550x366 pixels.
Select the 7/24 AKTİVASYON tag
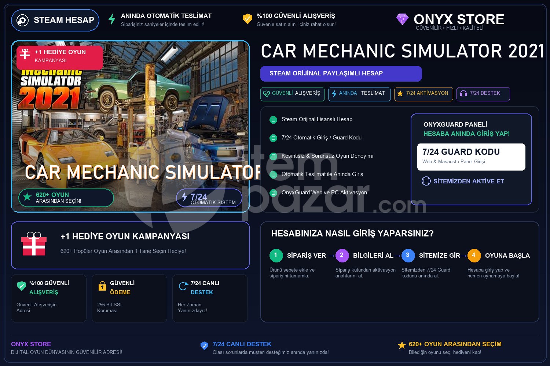(423, 94)
